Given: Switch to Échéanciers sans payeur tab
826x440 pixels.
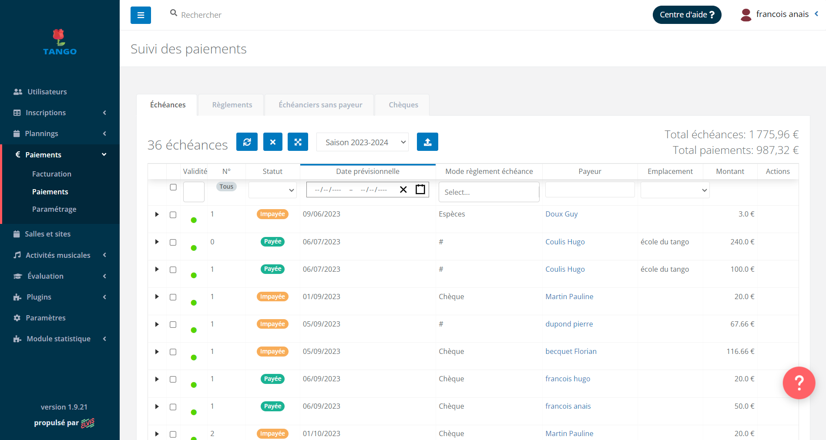Looking at the screenshot, I should (320, 105).
